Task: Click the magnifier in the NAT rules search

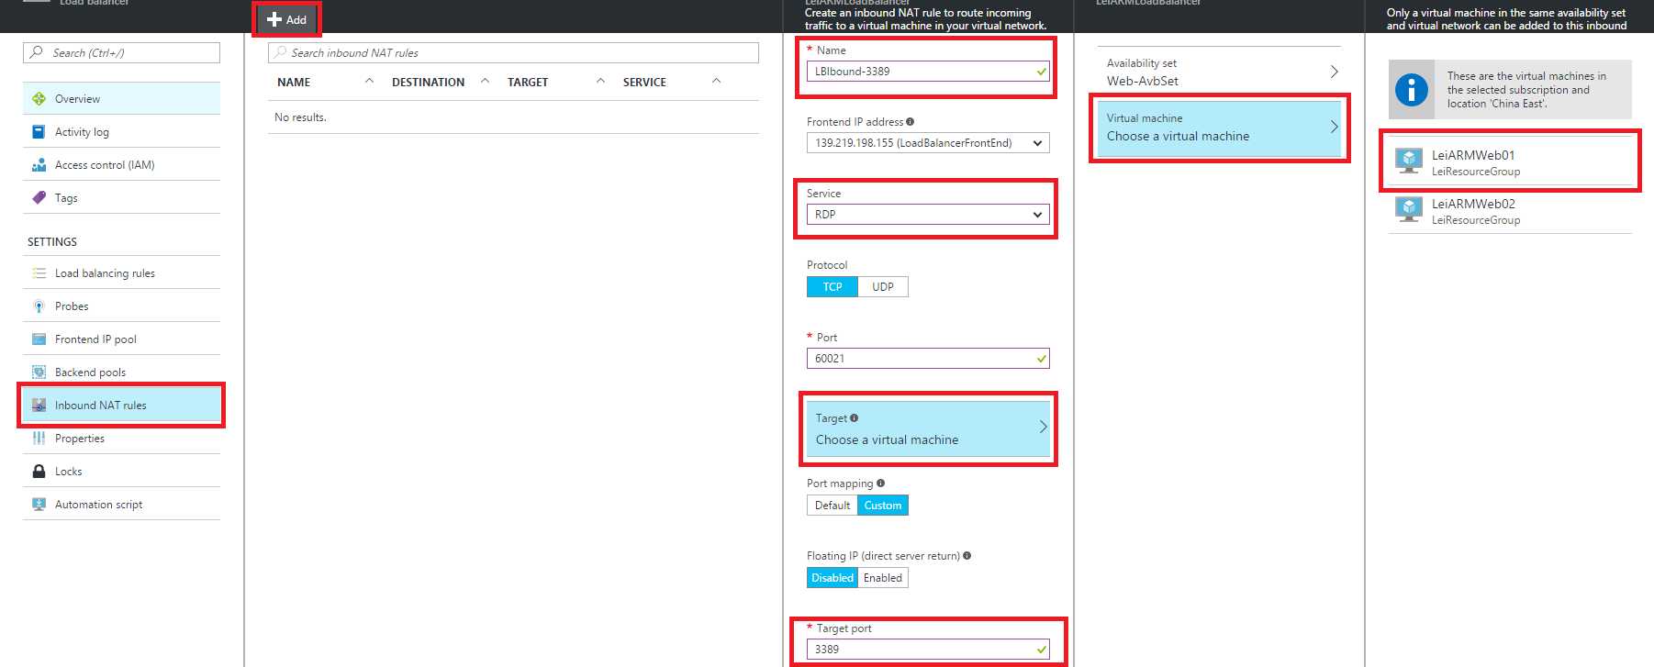Action: coord(281,52)
